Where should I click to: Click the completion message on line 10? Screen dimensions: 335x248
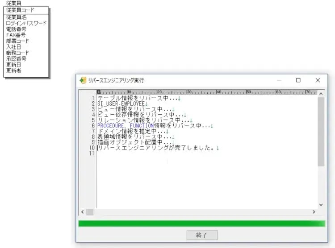(156, 148)
